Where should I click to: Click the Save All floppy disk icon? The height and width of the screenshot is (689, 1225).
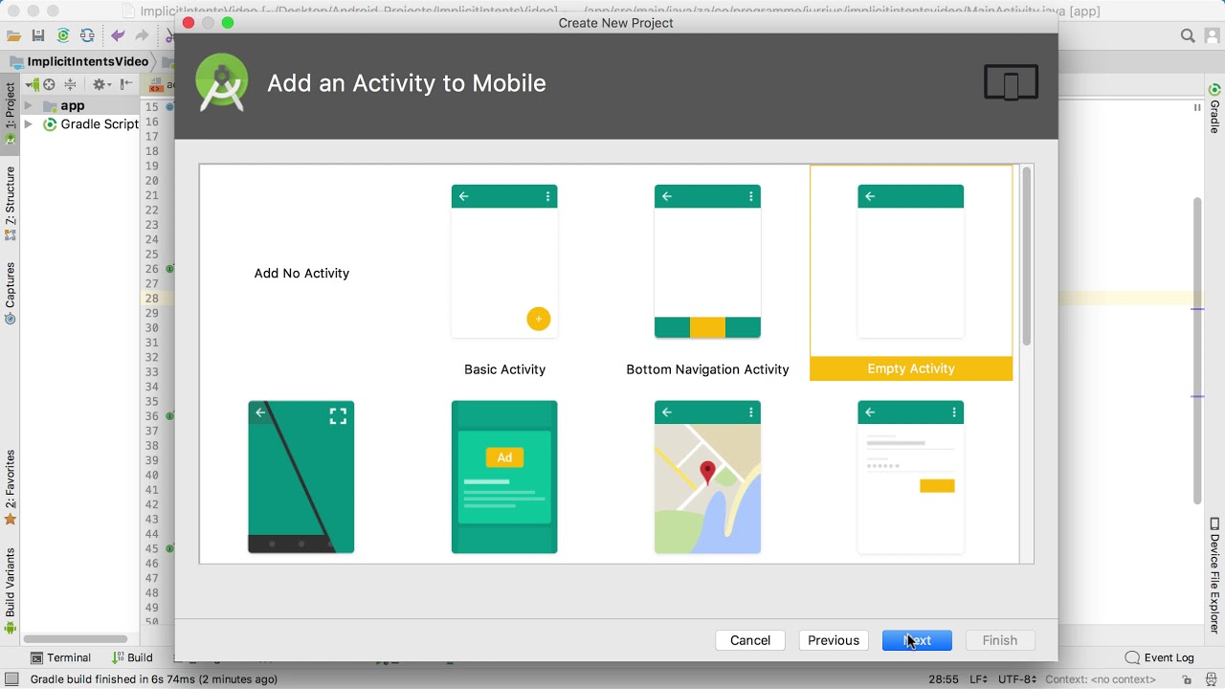(x=38, y=36)
